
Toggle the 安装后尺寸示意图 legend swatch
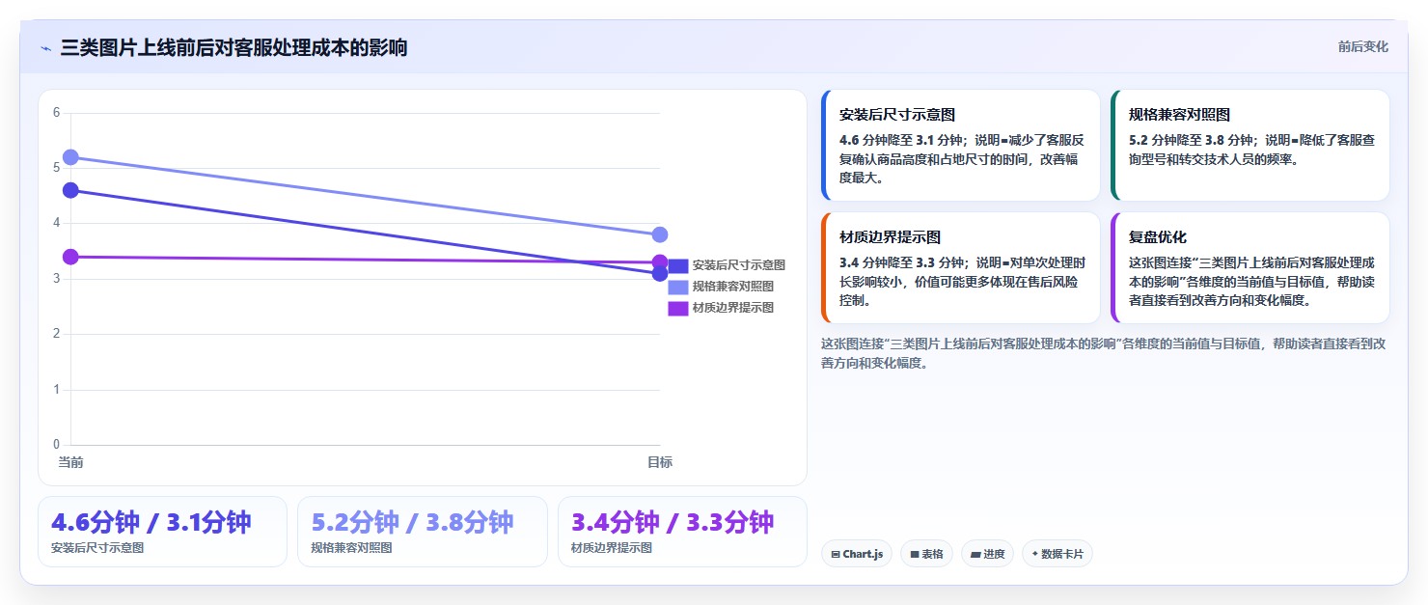[678, 265]
